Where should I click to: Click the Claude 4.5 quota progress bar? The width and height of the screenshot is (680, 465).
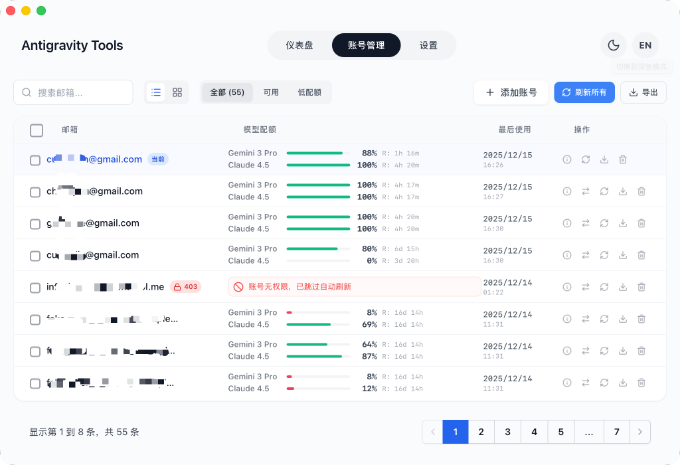318,165
